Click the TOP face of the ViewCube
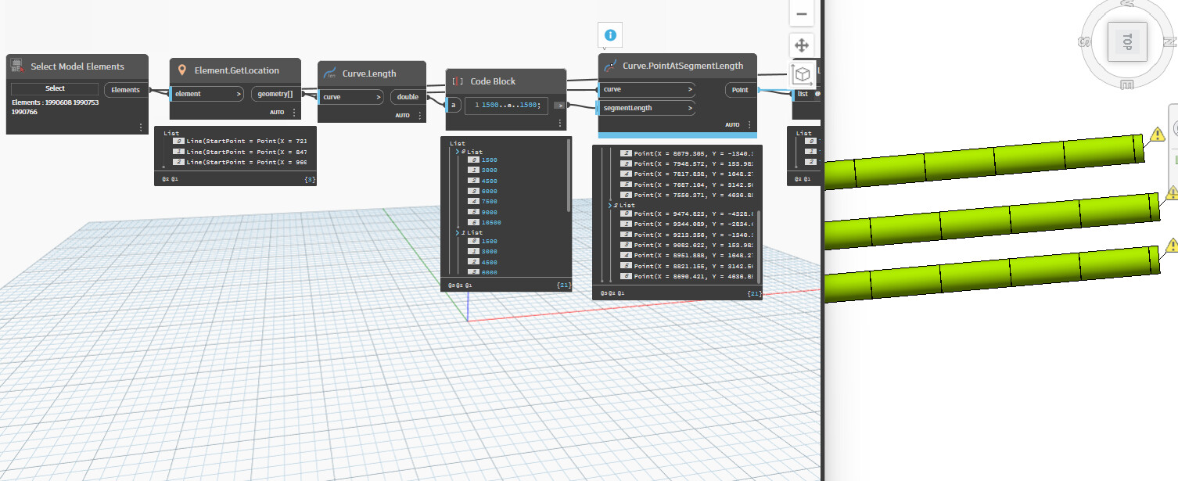Image resolution: width=1178 pixels, height=481 pixels. (1127, 41)
